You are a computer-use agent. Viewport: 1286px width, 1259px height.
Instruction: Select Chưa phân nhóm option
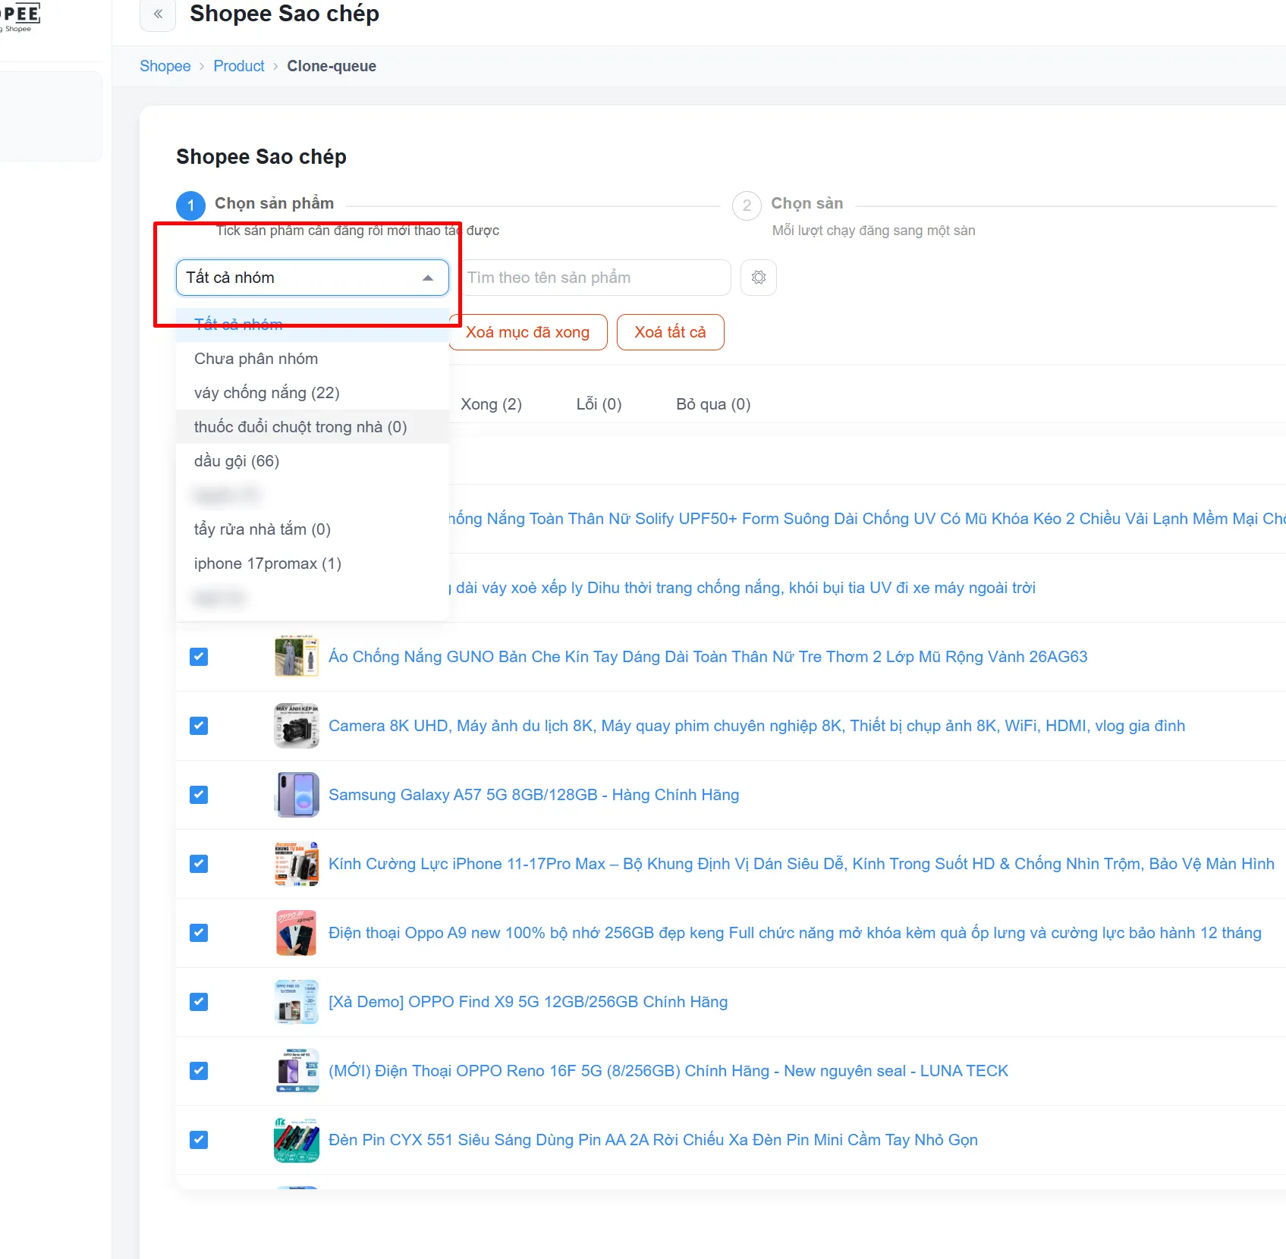313,359
